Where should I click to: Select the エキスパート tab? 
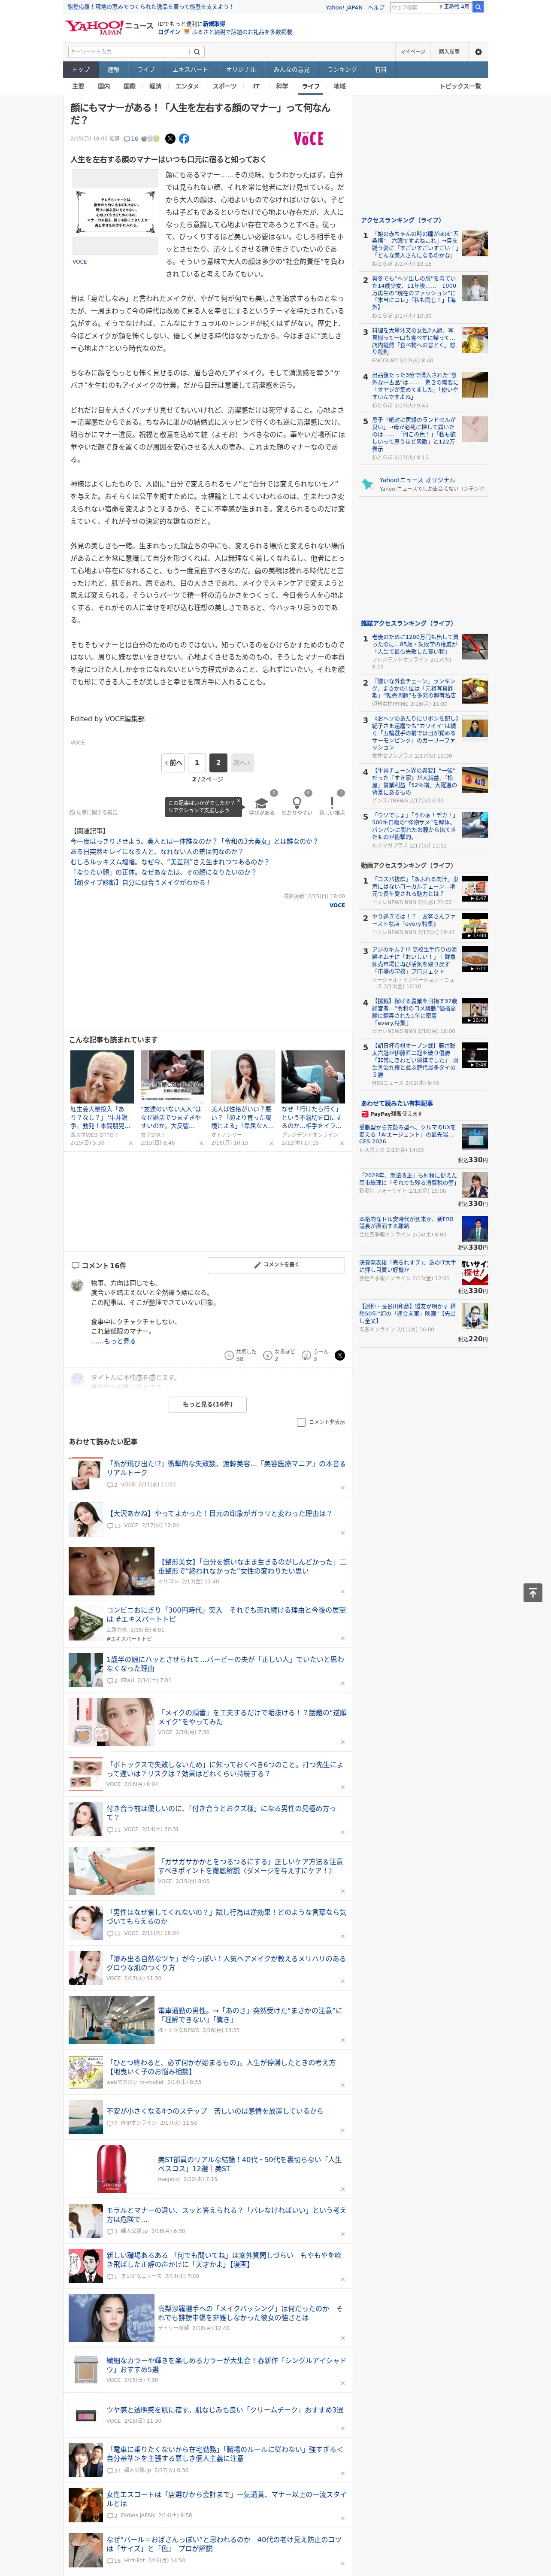click(190, 70)
